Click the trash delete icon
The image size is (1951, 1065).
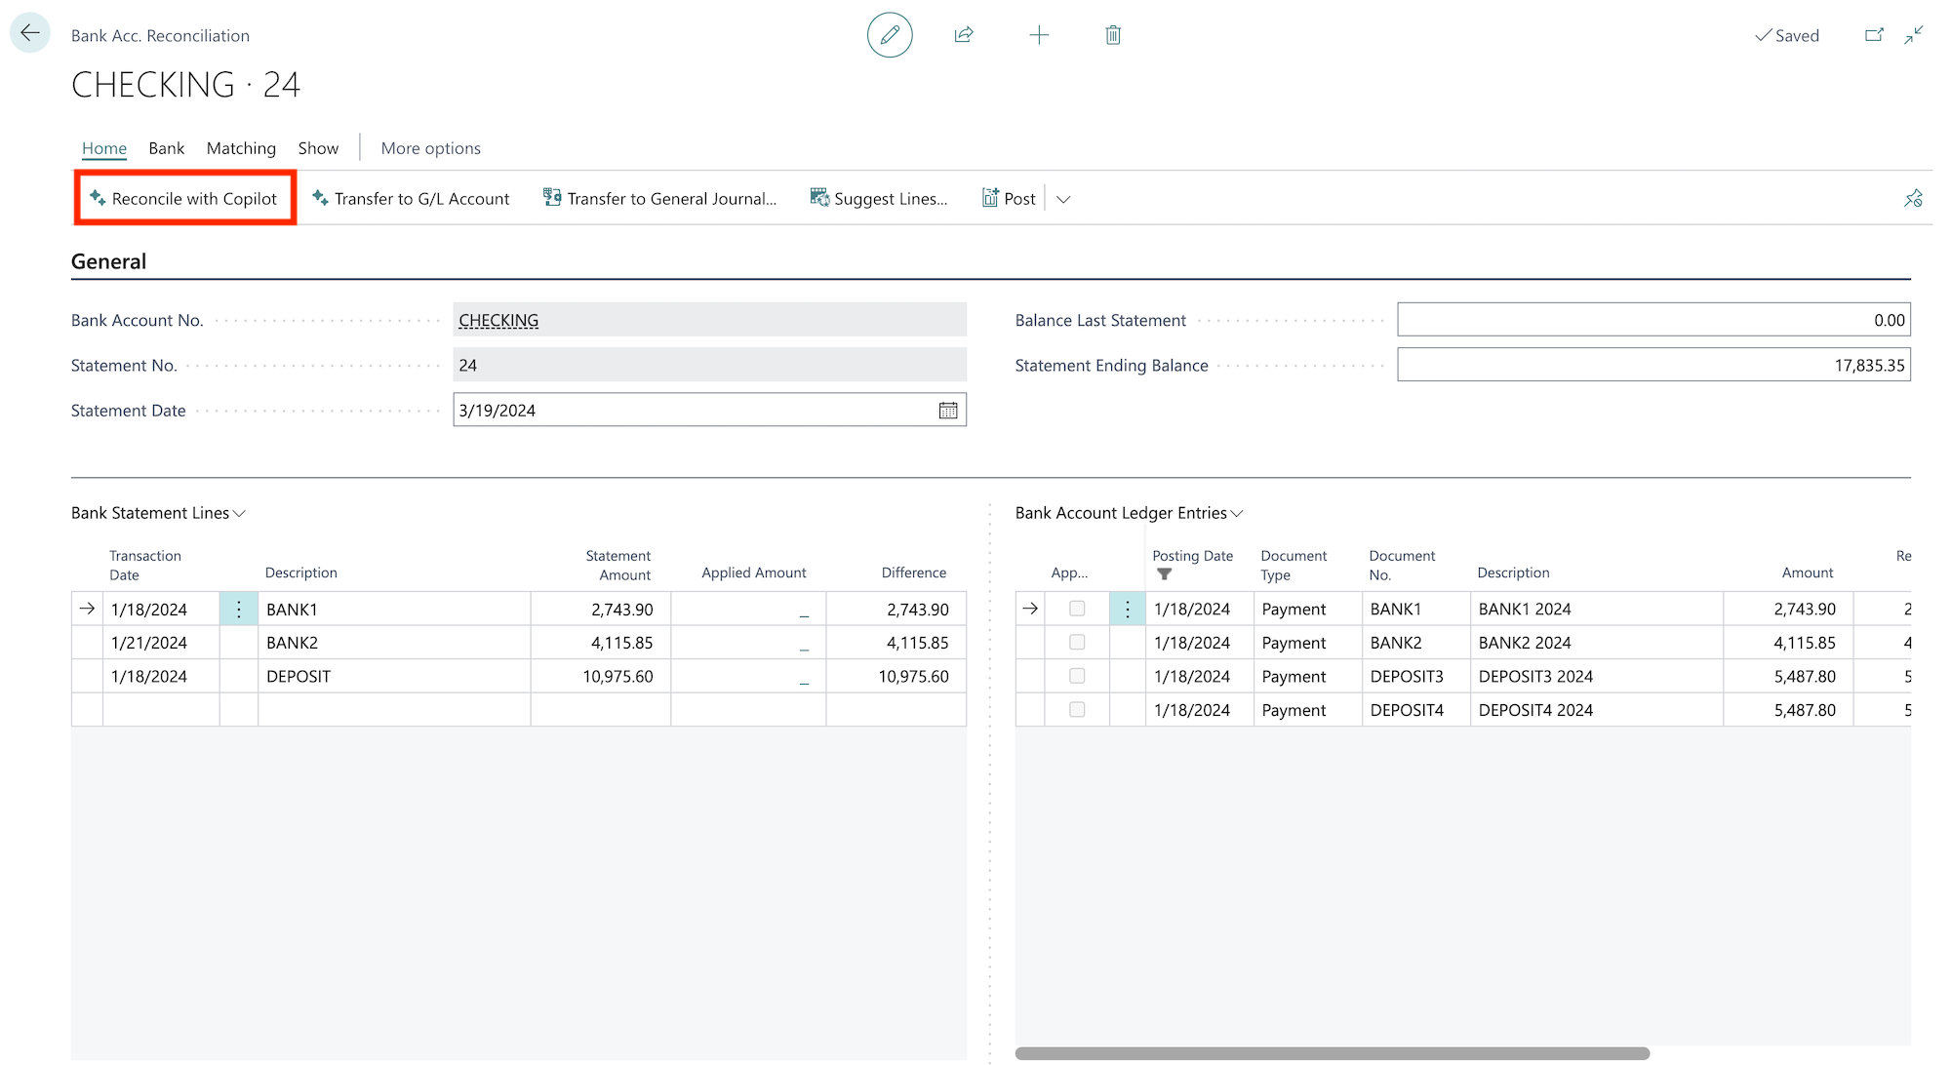tap(1113, 35)
